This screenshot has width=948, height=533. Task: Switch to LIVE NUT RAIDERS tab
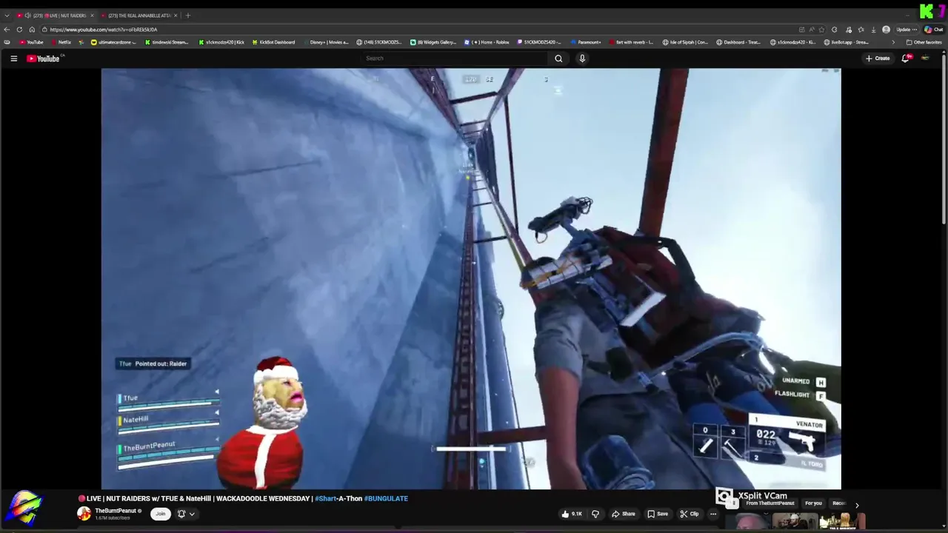click(56, 16)
